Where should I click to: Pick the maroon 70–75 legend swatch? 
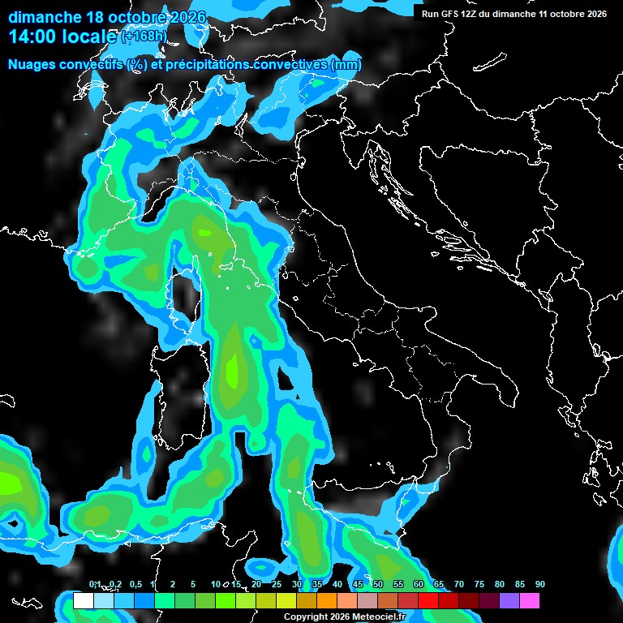tap(468, 600)
